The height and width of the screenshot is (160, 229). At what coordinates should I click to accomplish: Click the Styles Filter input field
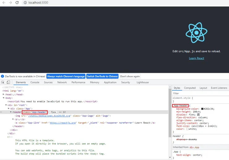(201, 93)
